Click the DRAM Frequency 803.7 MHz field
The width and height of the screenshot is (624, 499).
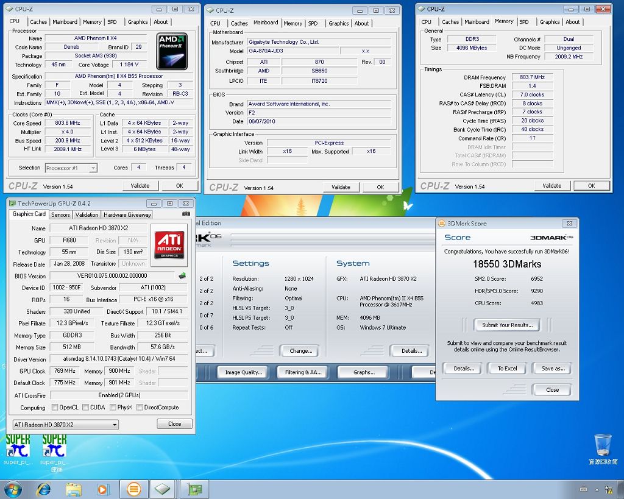click(x=533, y=77)
